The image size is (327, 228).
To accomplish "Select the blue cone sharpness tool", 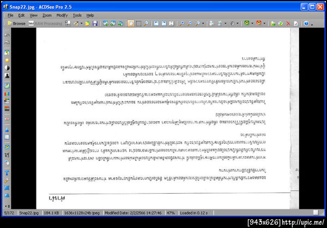I will pyautogui.click(x=7, y=129).
